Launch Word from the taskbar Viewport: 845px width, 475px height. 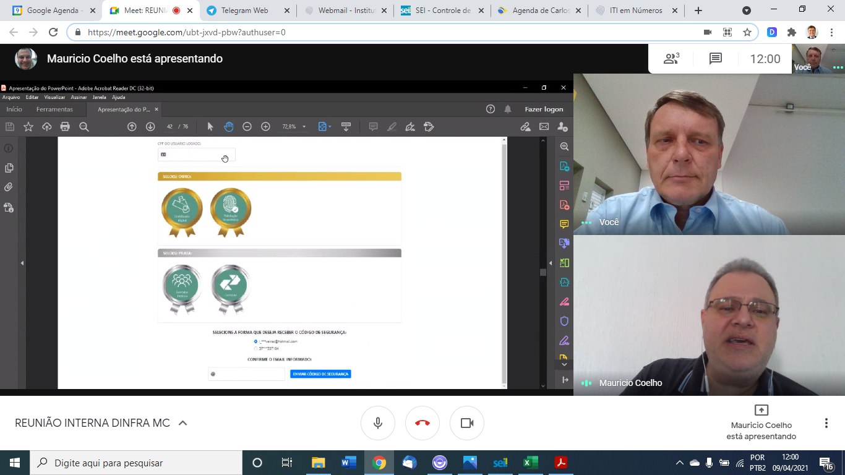348,463
